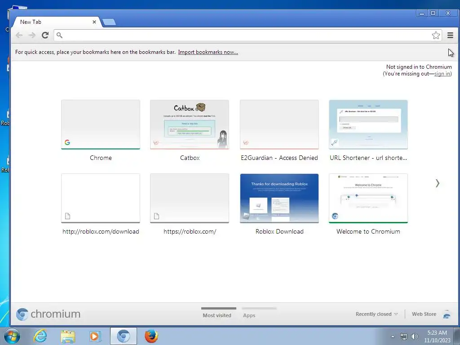This screenshot has height=345, width=460.
Task: Click the search magnifier in the address bar
Action: [x=60, y=35]
